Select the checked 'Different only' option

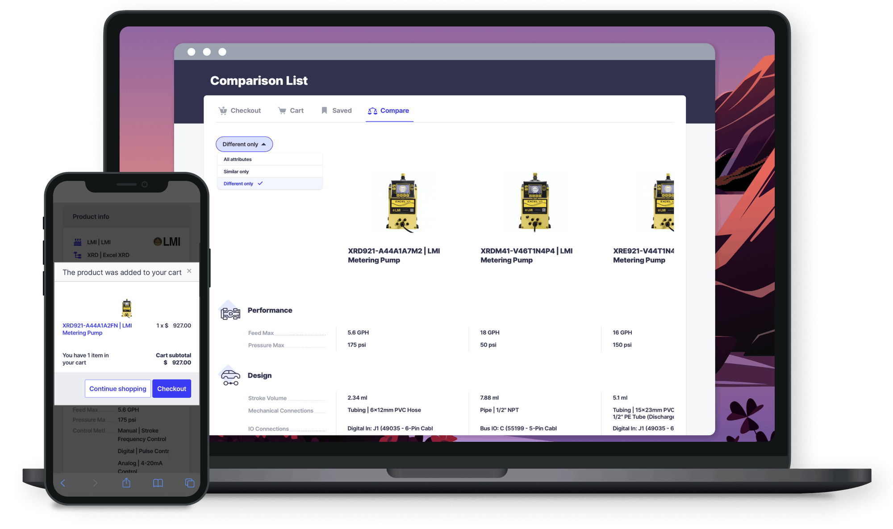coord(238,183)
